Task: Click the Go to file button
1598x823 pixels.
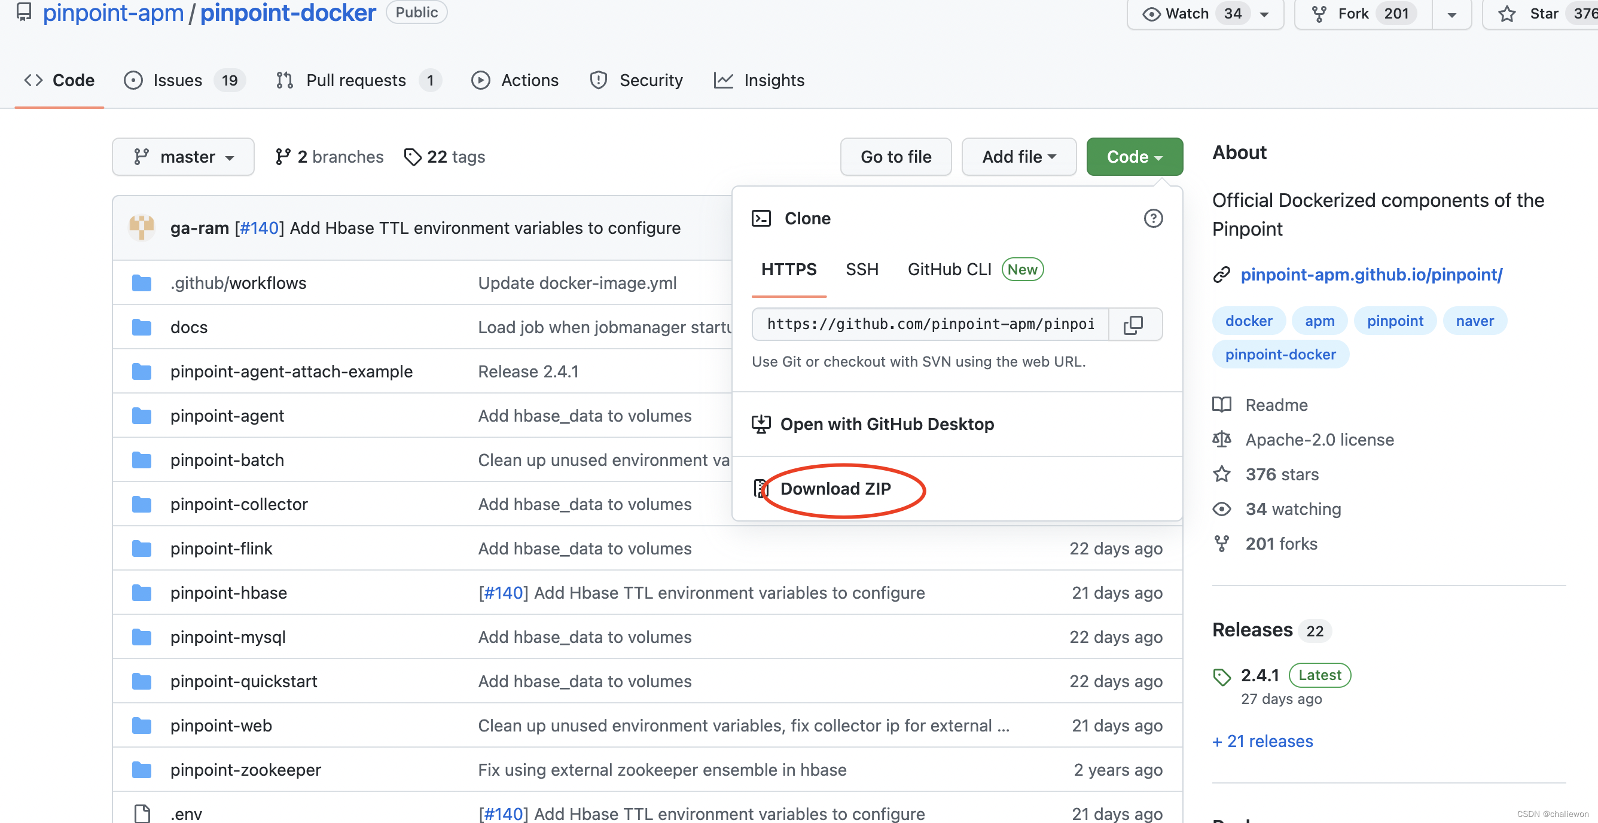Action: pos(896,157)
